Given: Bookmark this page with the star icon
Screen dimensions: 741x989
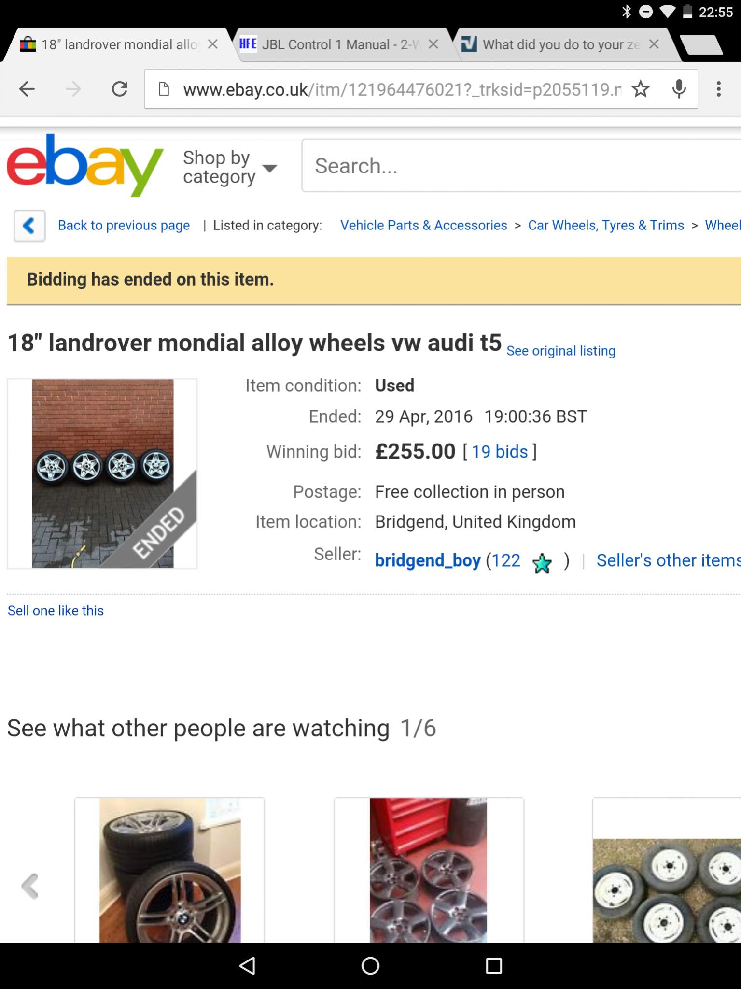Looking at the screenshot, I should [640, 89].
